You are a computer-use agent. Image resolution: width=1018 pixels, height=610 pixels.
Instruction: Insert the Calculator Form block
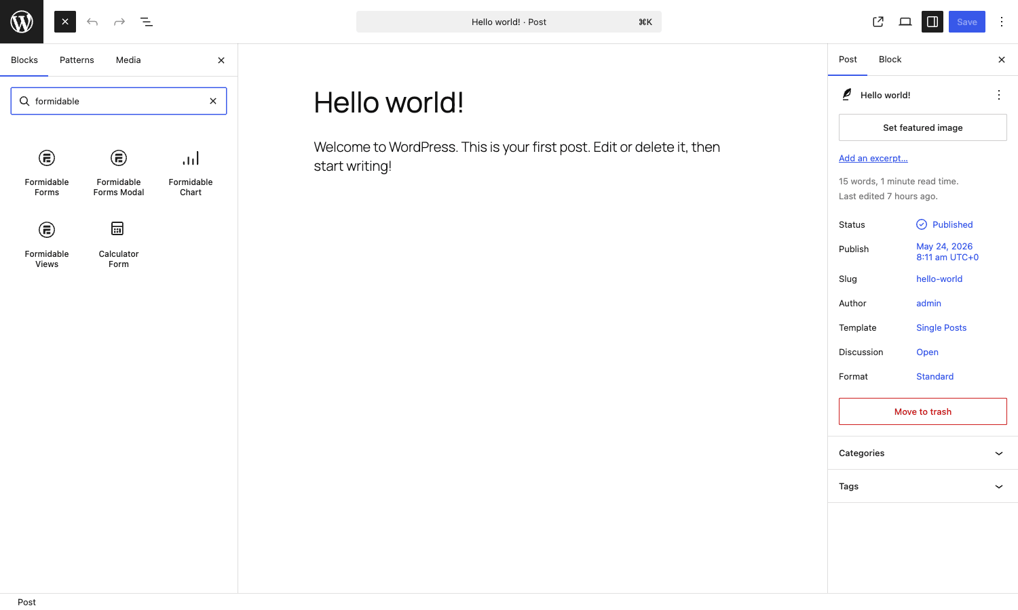[x=119, y=245]
